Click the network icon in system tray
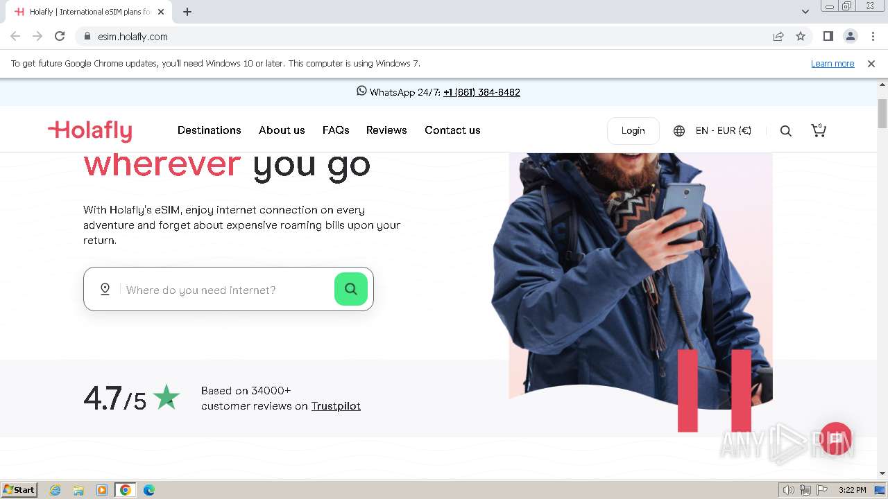The width and height of the screenshot is (888, 499). click(805, 490)
